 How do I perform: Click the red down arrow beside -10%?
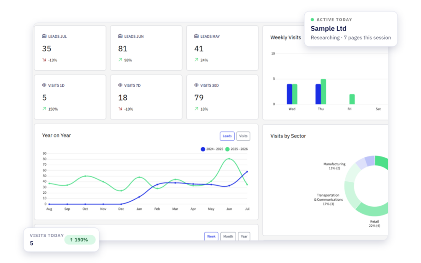tap(120, 109)
